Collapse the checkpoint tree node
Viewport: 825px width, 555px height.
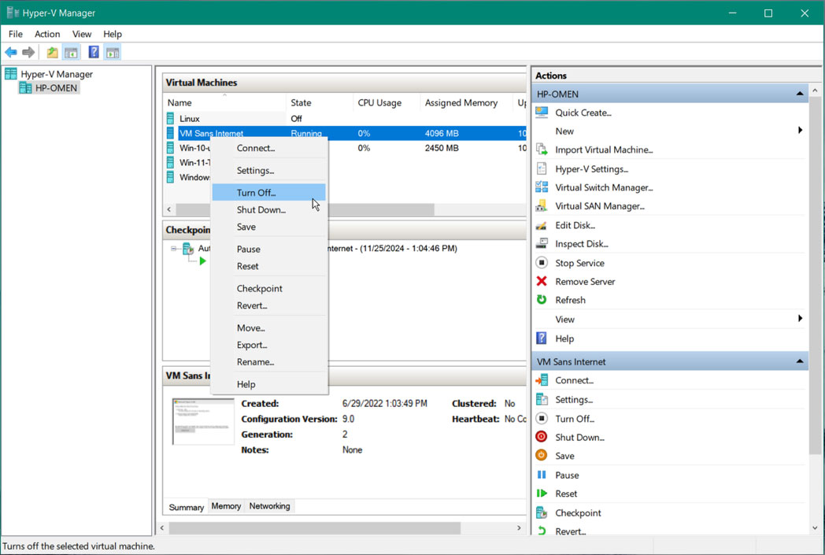pos(174,248)
